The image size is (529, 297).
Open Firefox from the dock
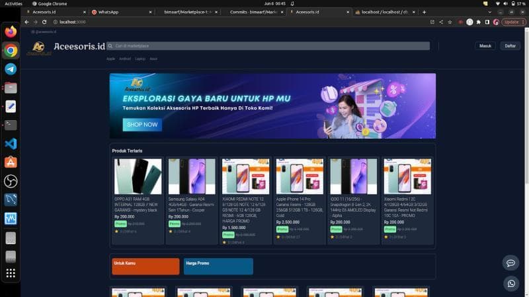pyautogui.click(x=11, y=32)
